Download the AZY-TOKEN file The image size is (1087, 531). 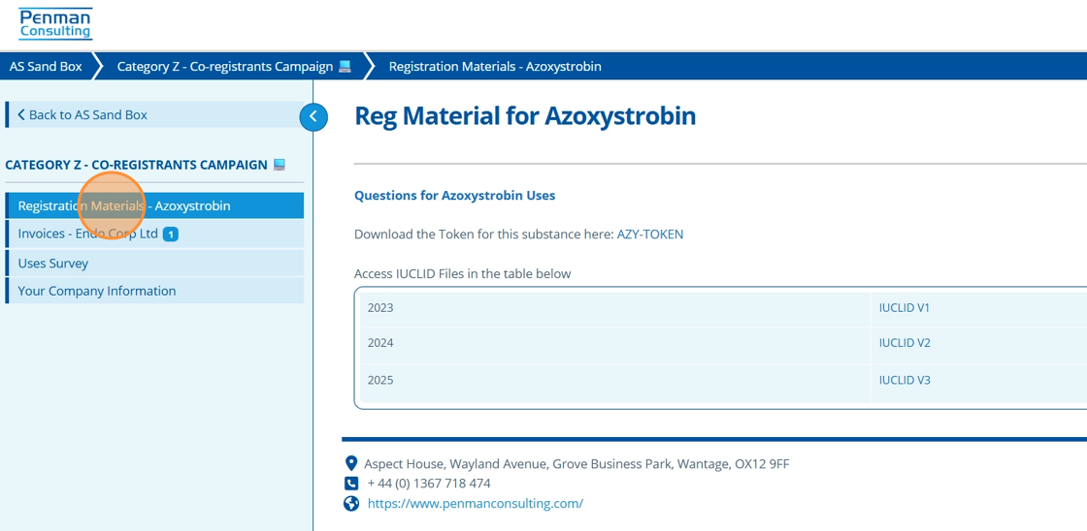[x=650, y=234]
